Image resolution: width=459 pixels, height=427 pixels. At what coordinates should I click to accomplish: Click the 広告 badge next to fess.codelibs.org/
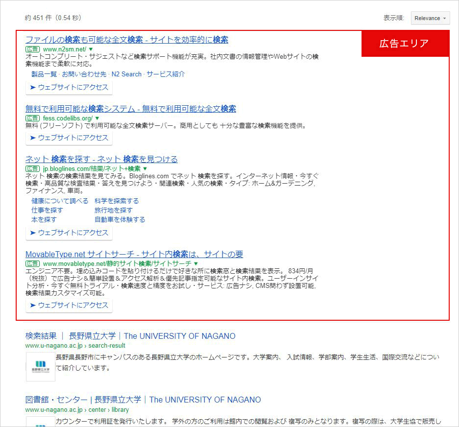[x=32, y=118]
